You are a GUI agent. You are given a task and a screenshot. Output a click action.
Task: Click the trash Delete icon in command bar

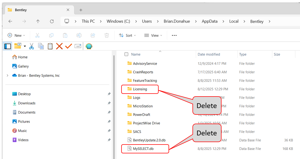click(x=107, y=35)
